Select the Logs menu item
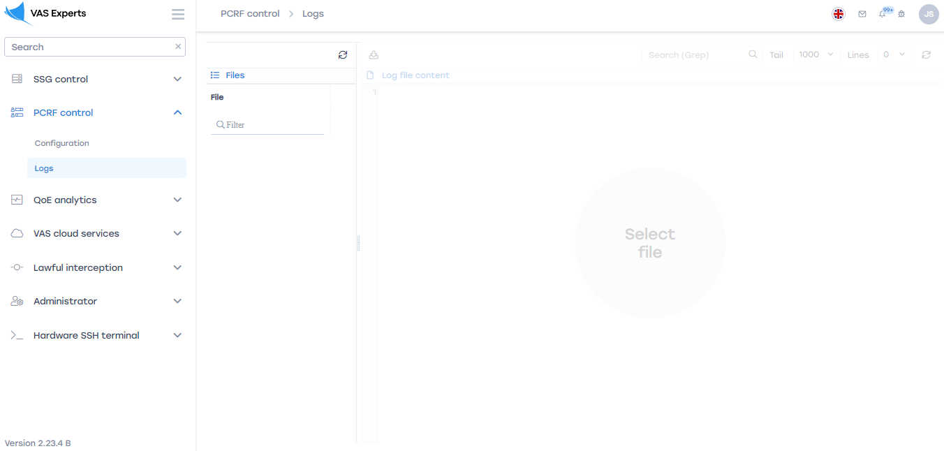 click(44, 168)
